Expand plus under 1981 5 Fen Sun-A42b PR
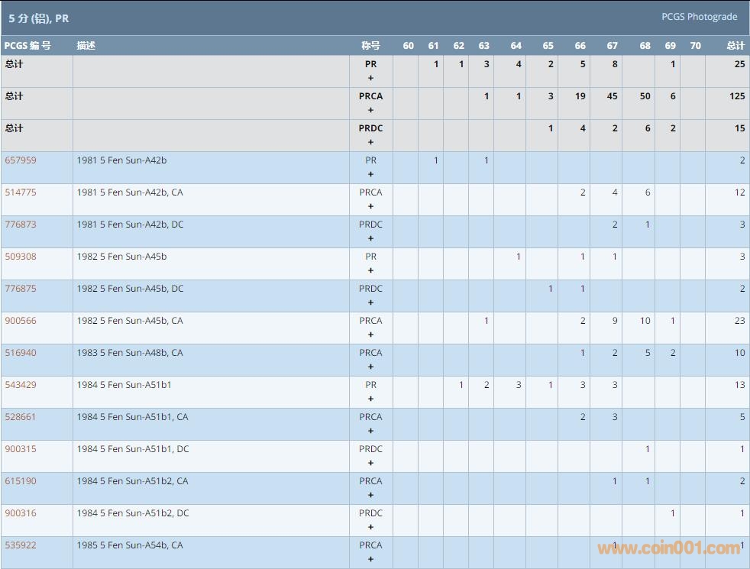 [371, 174]
